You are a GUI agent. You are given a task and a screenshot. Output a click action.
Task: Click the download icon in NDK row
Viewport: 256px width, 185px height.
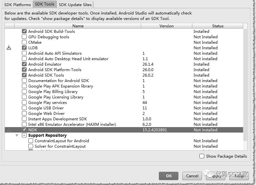[x=9, y=130]
